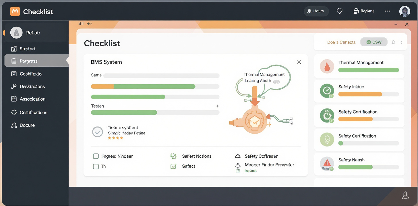Click the Hours button in top bar
The height and width of the screenshot is (206, 418).
(x=316, y=11)
